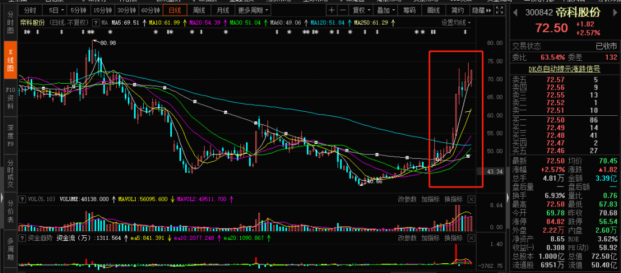Screen dimensions: 621x273
Task: Close the 资金趋势 indicator panel
Action: point(471,238)
